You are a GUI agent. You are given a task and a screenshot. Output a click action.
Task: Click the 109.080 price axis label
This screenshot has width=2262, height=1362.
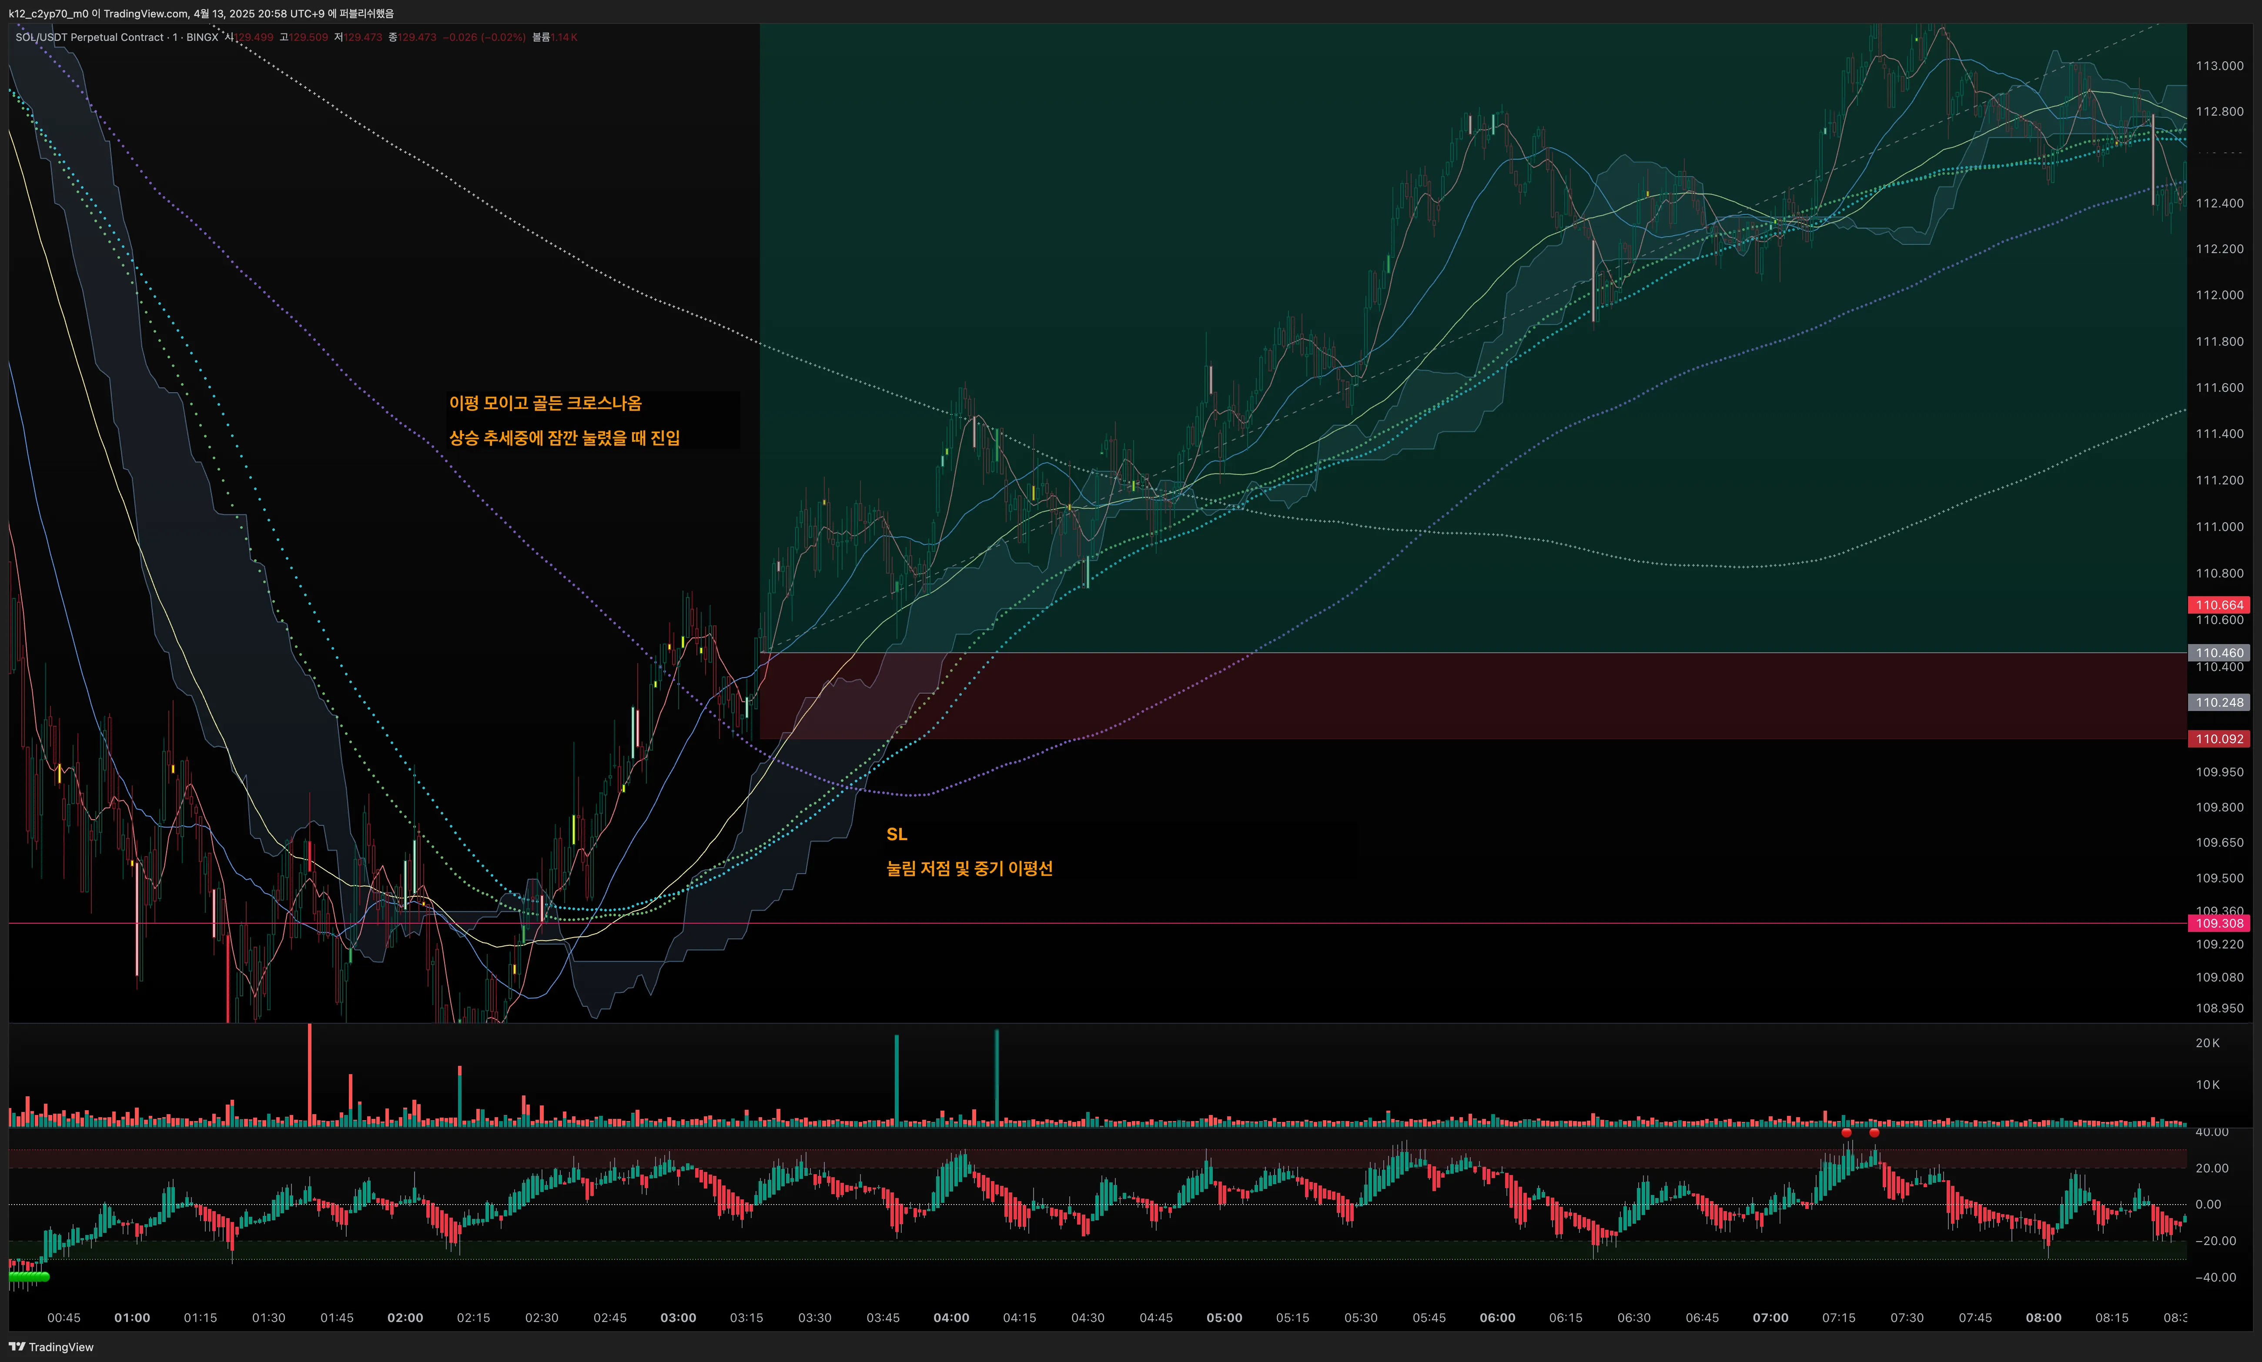pos(2219,978)
